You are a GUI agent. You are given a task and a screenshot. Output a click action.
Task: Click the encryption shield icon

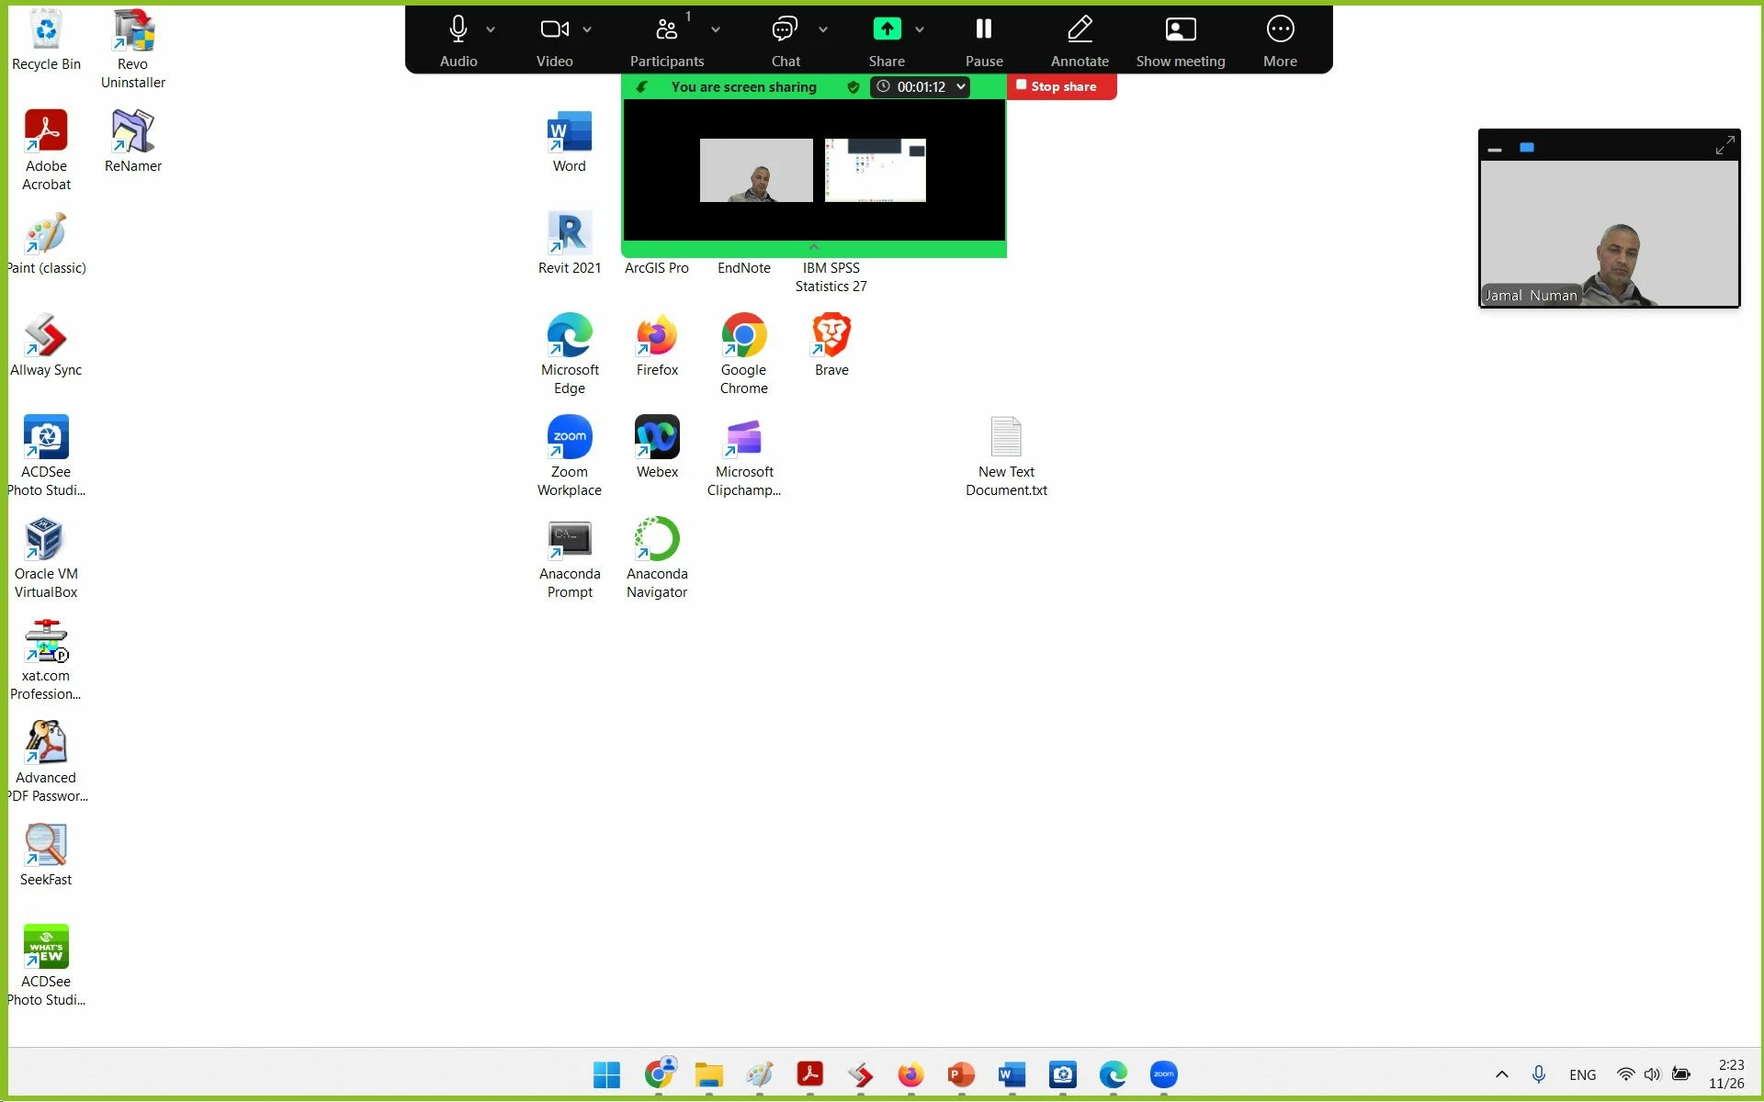tap(853, 87)
